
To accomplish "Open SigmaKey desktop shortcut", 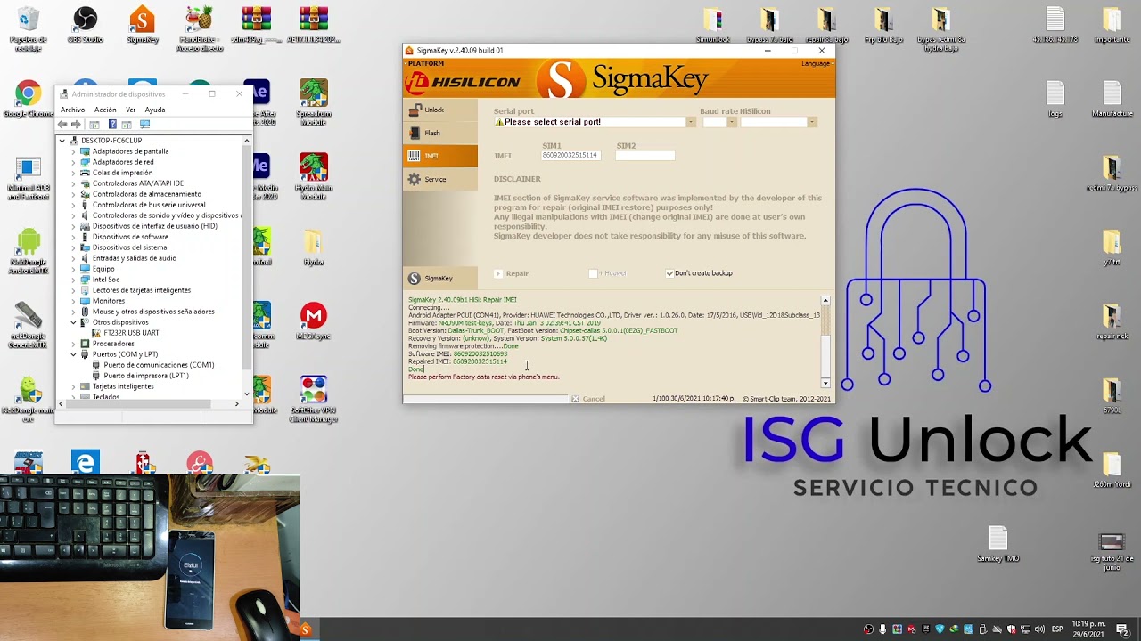I will tap(142, 26).
